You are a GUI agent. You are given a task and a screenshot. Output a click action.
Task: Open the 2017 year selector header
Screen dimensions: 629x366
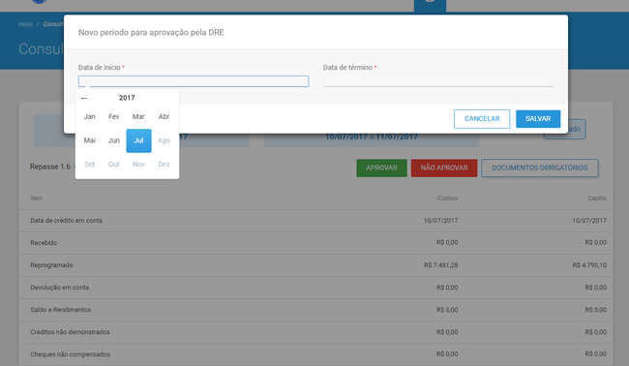(127, 98)
